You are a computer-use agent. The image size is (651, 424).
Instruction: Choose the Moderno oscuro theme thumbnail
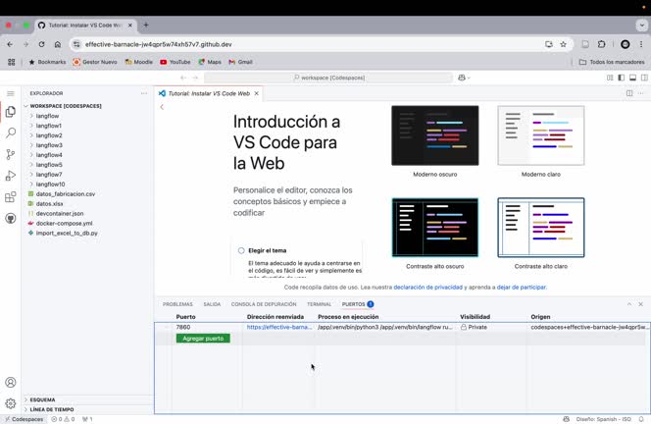point(434,135)
